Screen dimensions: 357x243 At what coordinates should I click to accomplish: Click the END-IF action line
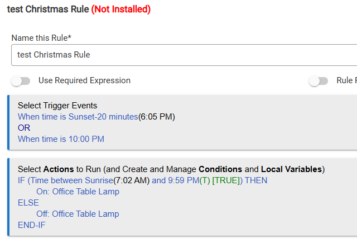click(x=32, y=225)
